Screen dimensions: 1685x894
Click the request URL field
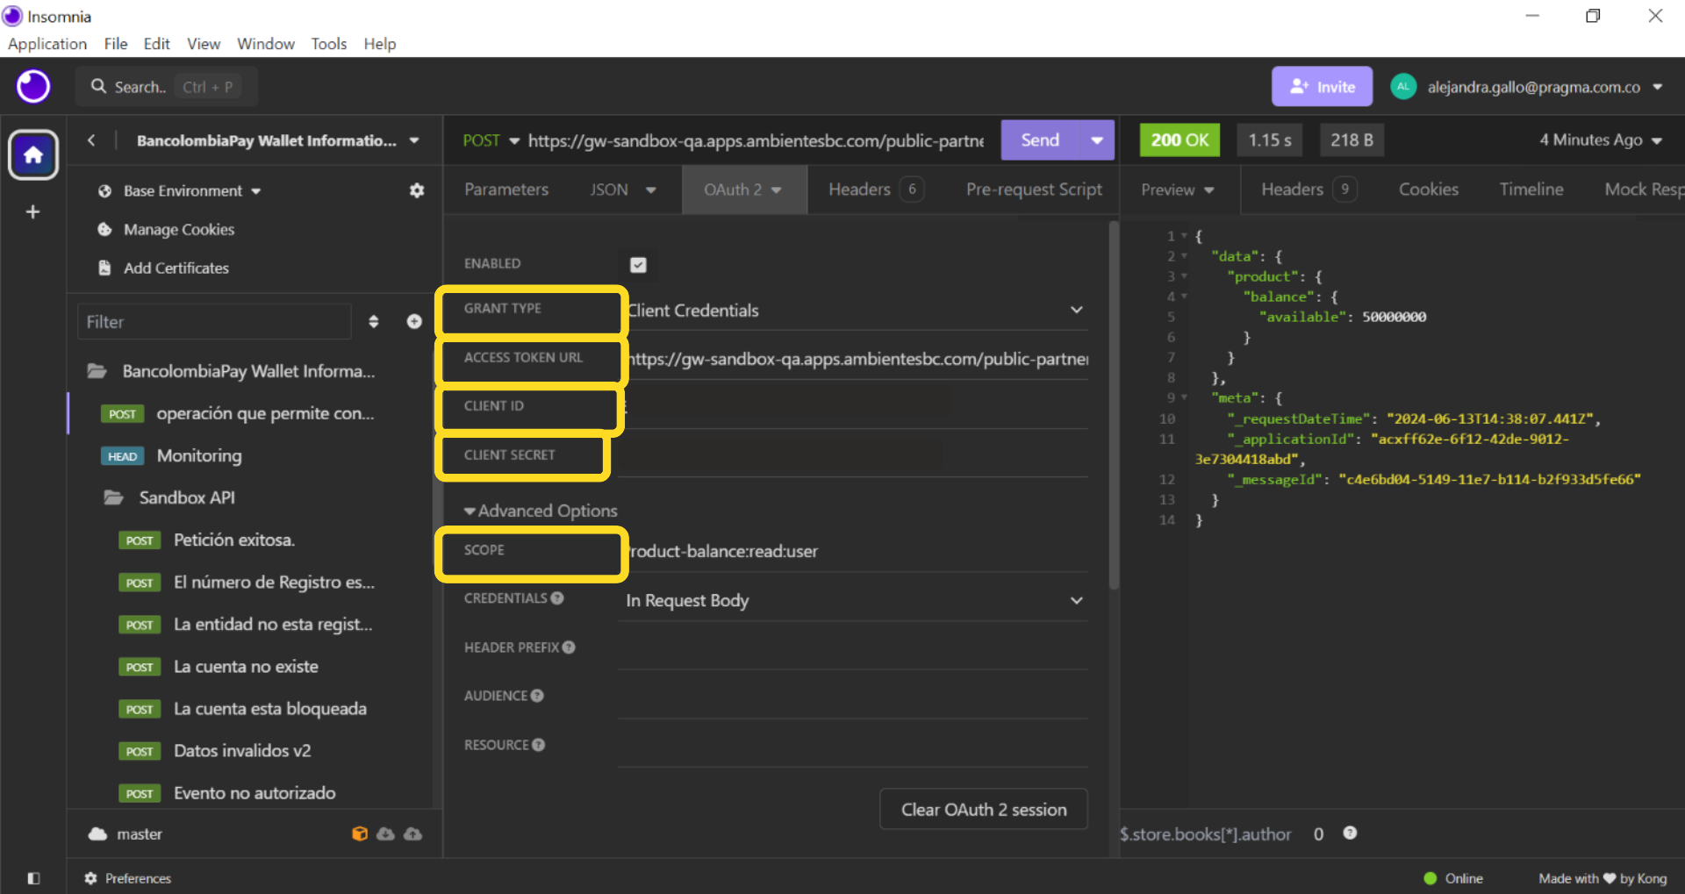pyautogui.click(x=756, y=140)
